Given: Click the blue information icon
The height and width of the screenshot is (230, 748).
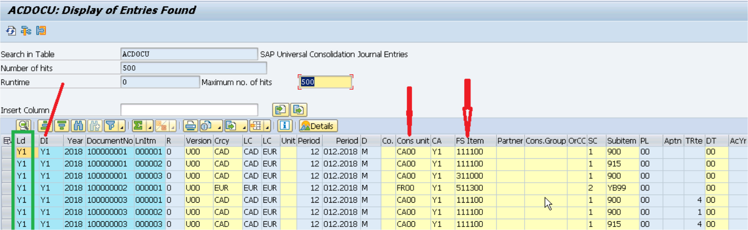Looking at the screenshot, I should (x=284, y=126).
